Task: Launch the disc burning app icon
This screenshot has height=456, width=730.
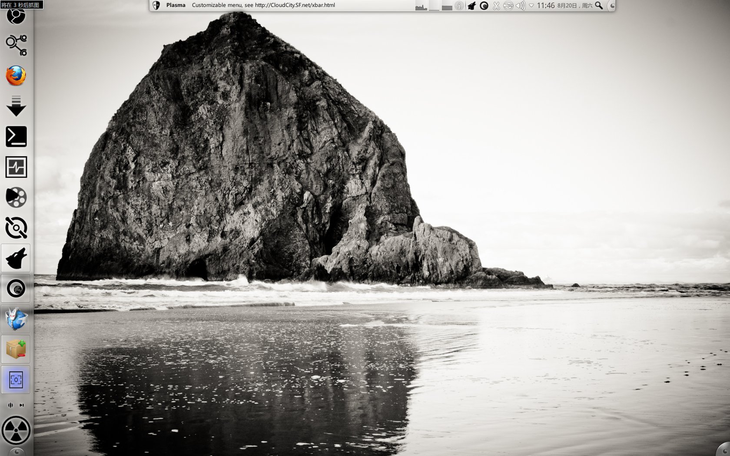Action: [16, 228]
